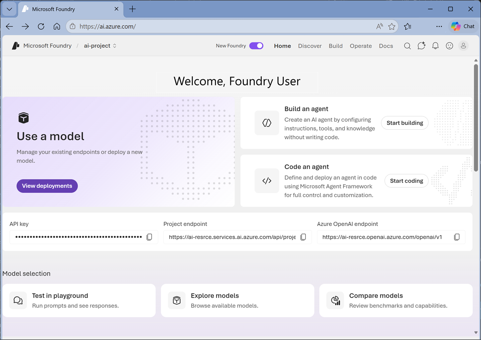Open browser settings and more ellipsis
Image resolution: width=481 pixels, height=340 pixels.
click(x=439, y=26)
